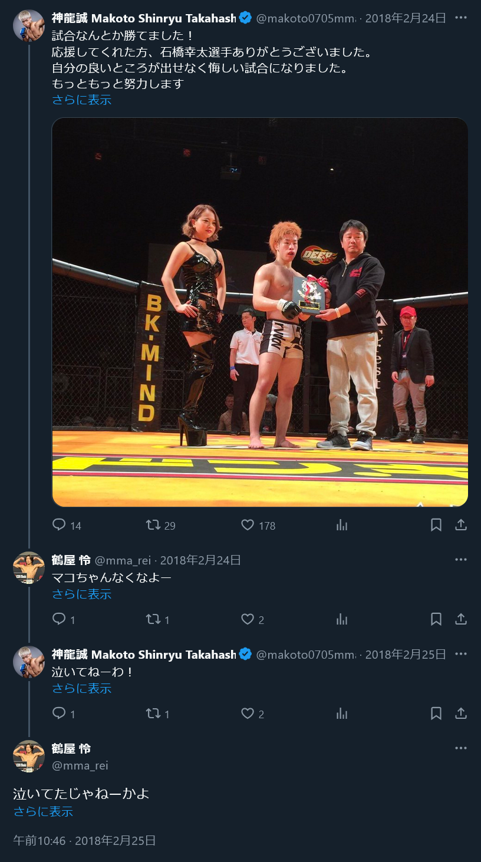This screenshot has width=481, height=862.
Task: Open more options for the マコちゃんなくなよー reply
Action: (461, 560)
